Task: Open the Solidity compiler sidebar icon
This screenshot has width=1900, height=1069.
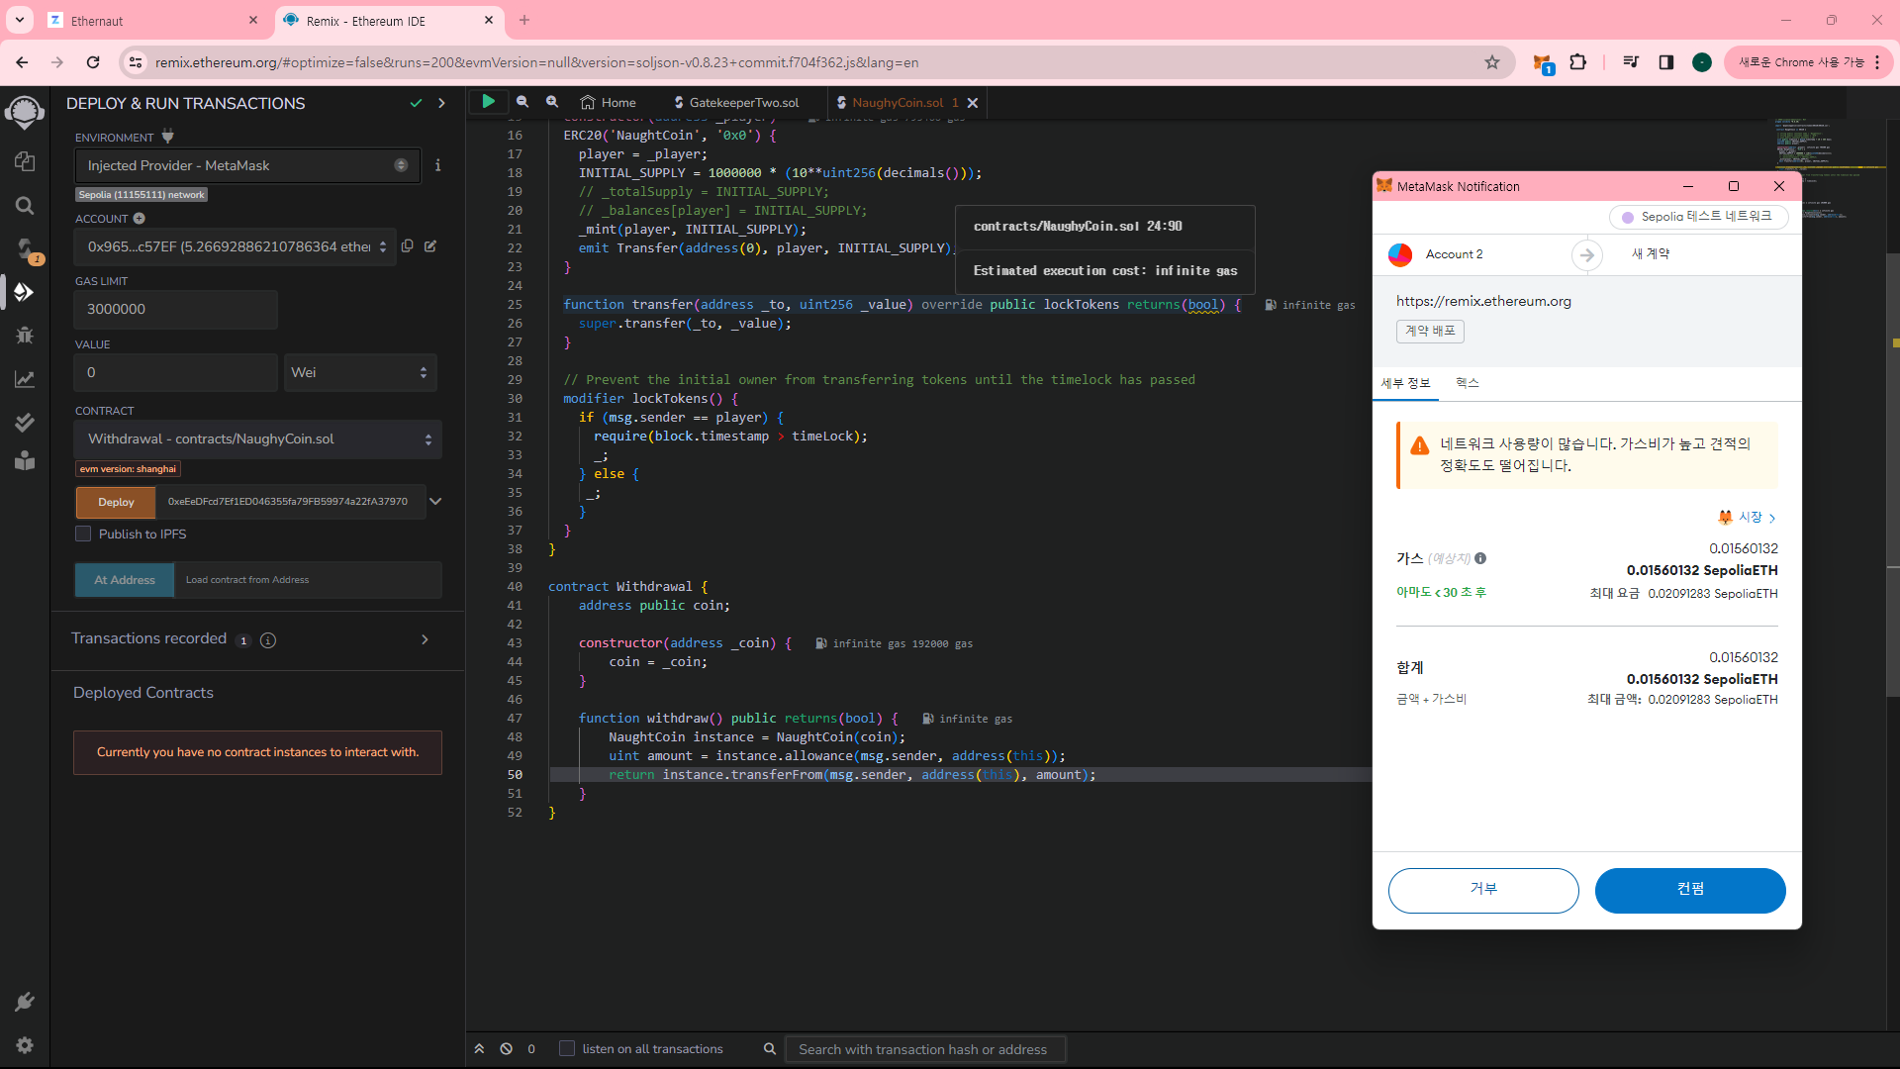Action: (x=25, y=248)
